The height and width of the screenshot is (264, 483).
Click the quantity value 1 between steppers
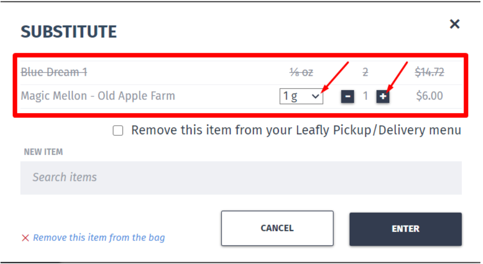pos(366,96)
